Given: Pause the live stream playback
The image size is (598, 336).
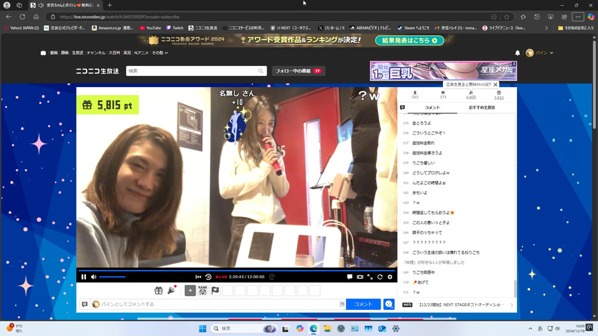Looking at the screenshot, I should (83, 277).
